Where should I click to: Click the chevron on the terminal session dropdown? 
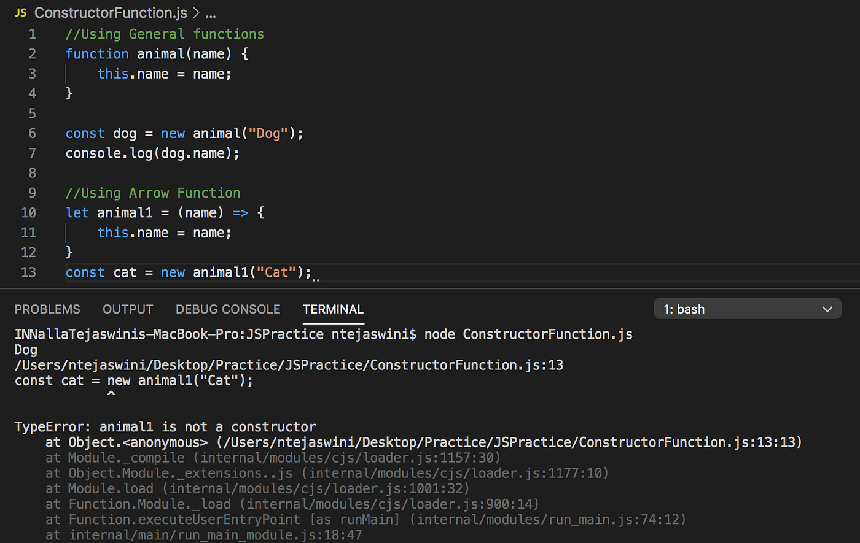pyautogui.click(x=827, y=309)
